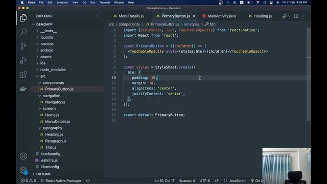Viewport: 327px width, 184px height.
Task: Open Title.js in the explorer
Action: click(x=51, y=147)
